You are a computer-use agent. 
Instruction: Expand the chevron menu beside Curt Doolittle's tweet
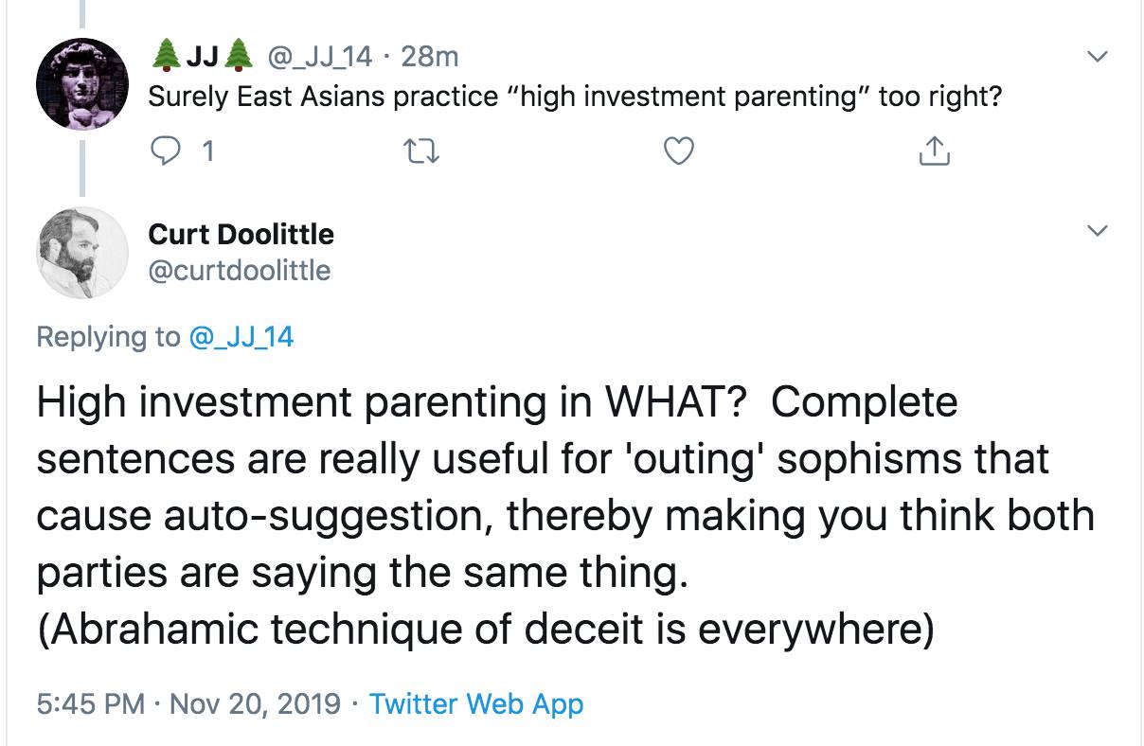[x=1098, y=231]
